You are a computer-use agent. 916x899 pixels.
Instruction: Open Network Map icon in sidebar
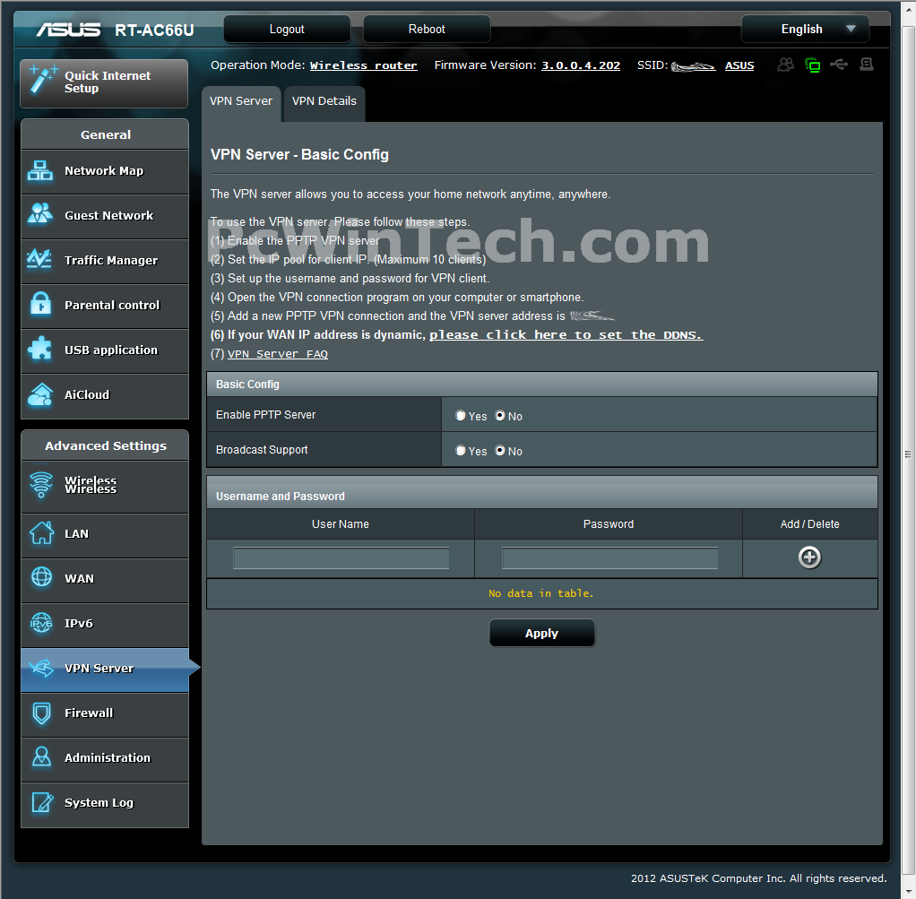click(x=40, y=170)
